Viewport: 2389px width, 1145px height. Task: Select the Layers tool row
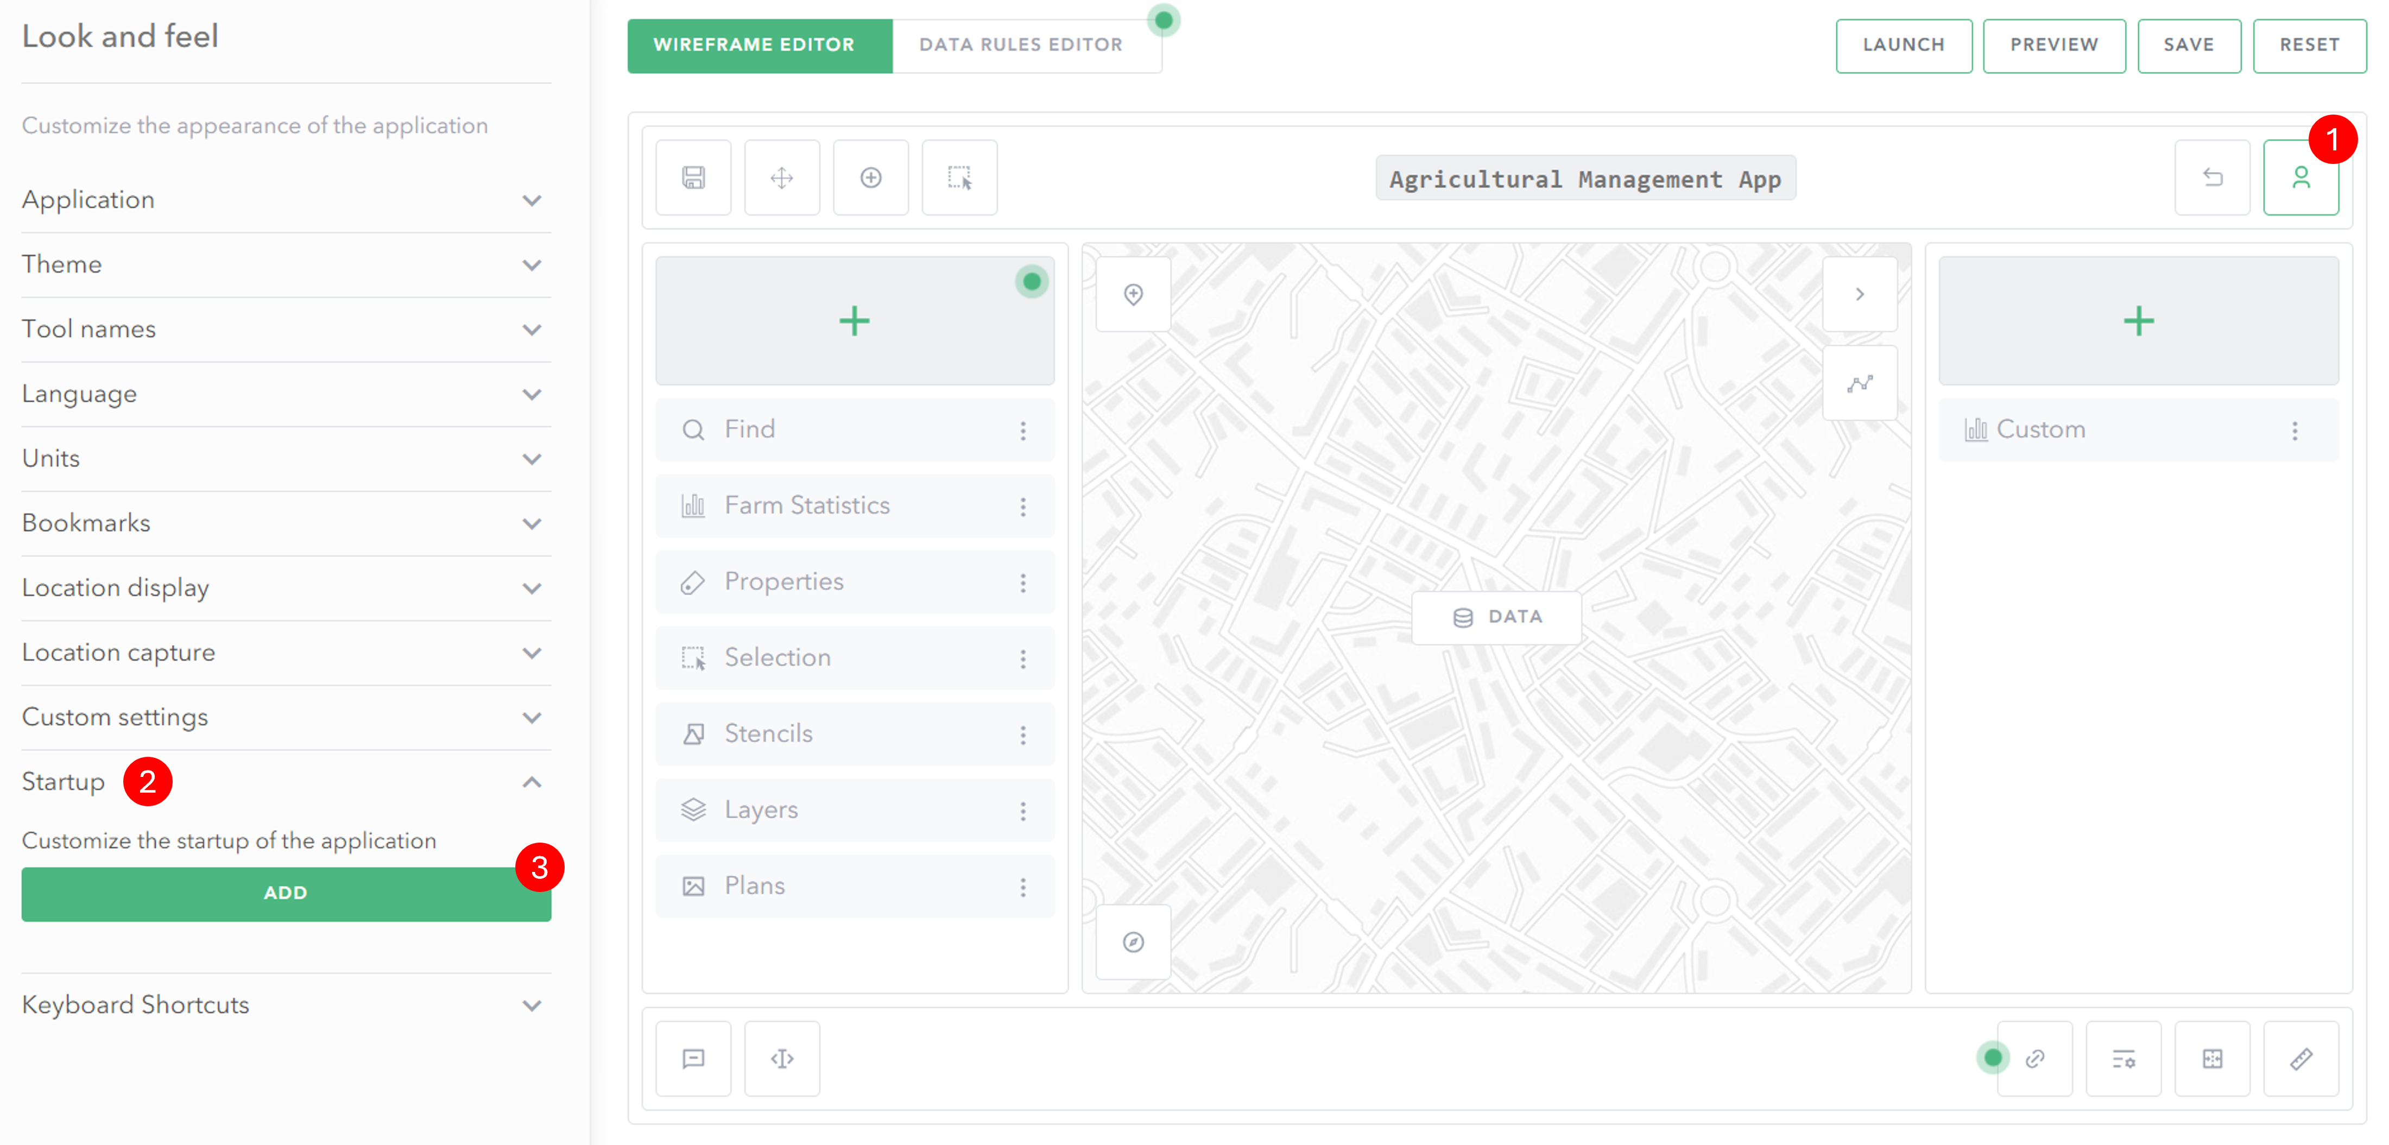tap(854, 811)
